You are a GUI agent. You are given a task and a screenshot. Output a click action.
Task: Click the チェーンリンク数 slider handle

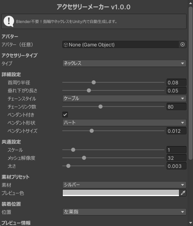[101, 107]
